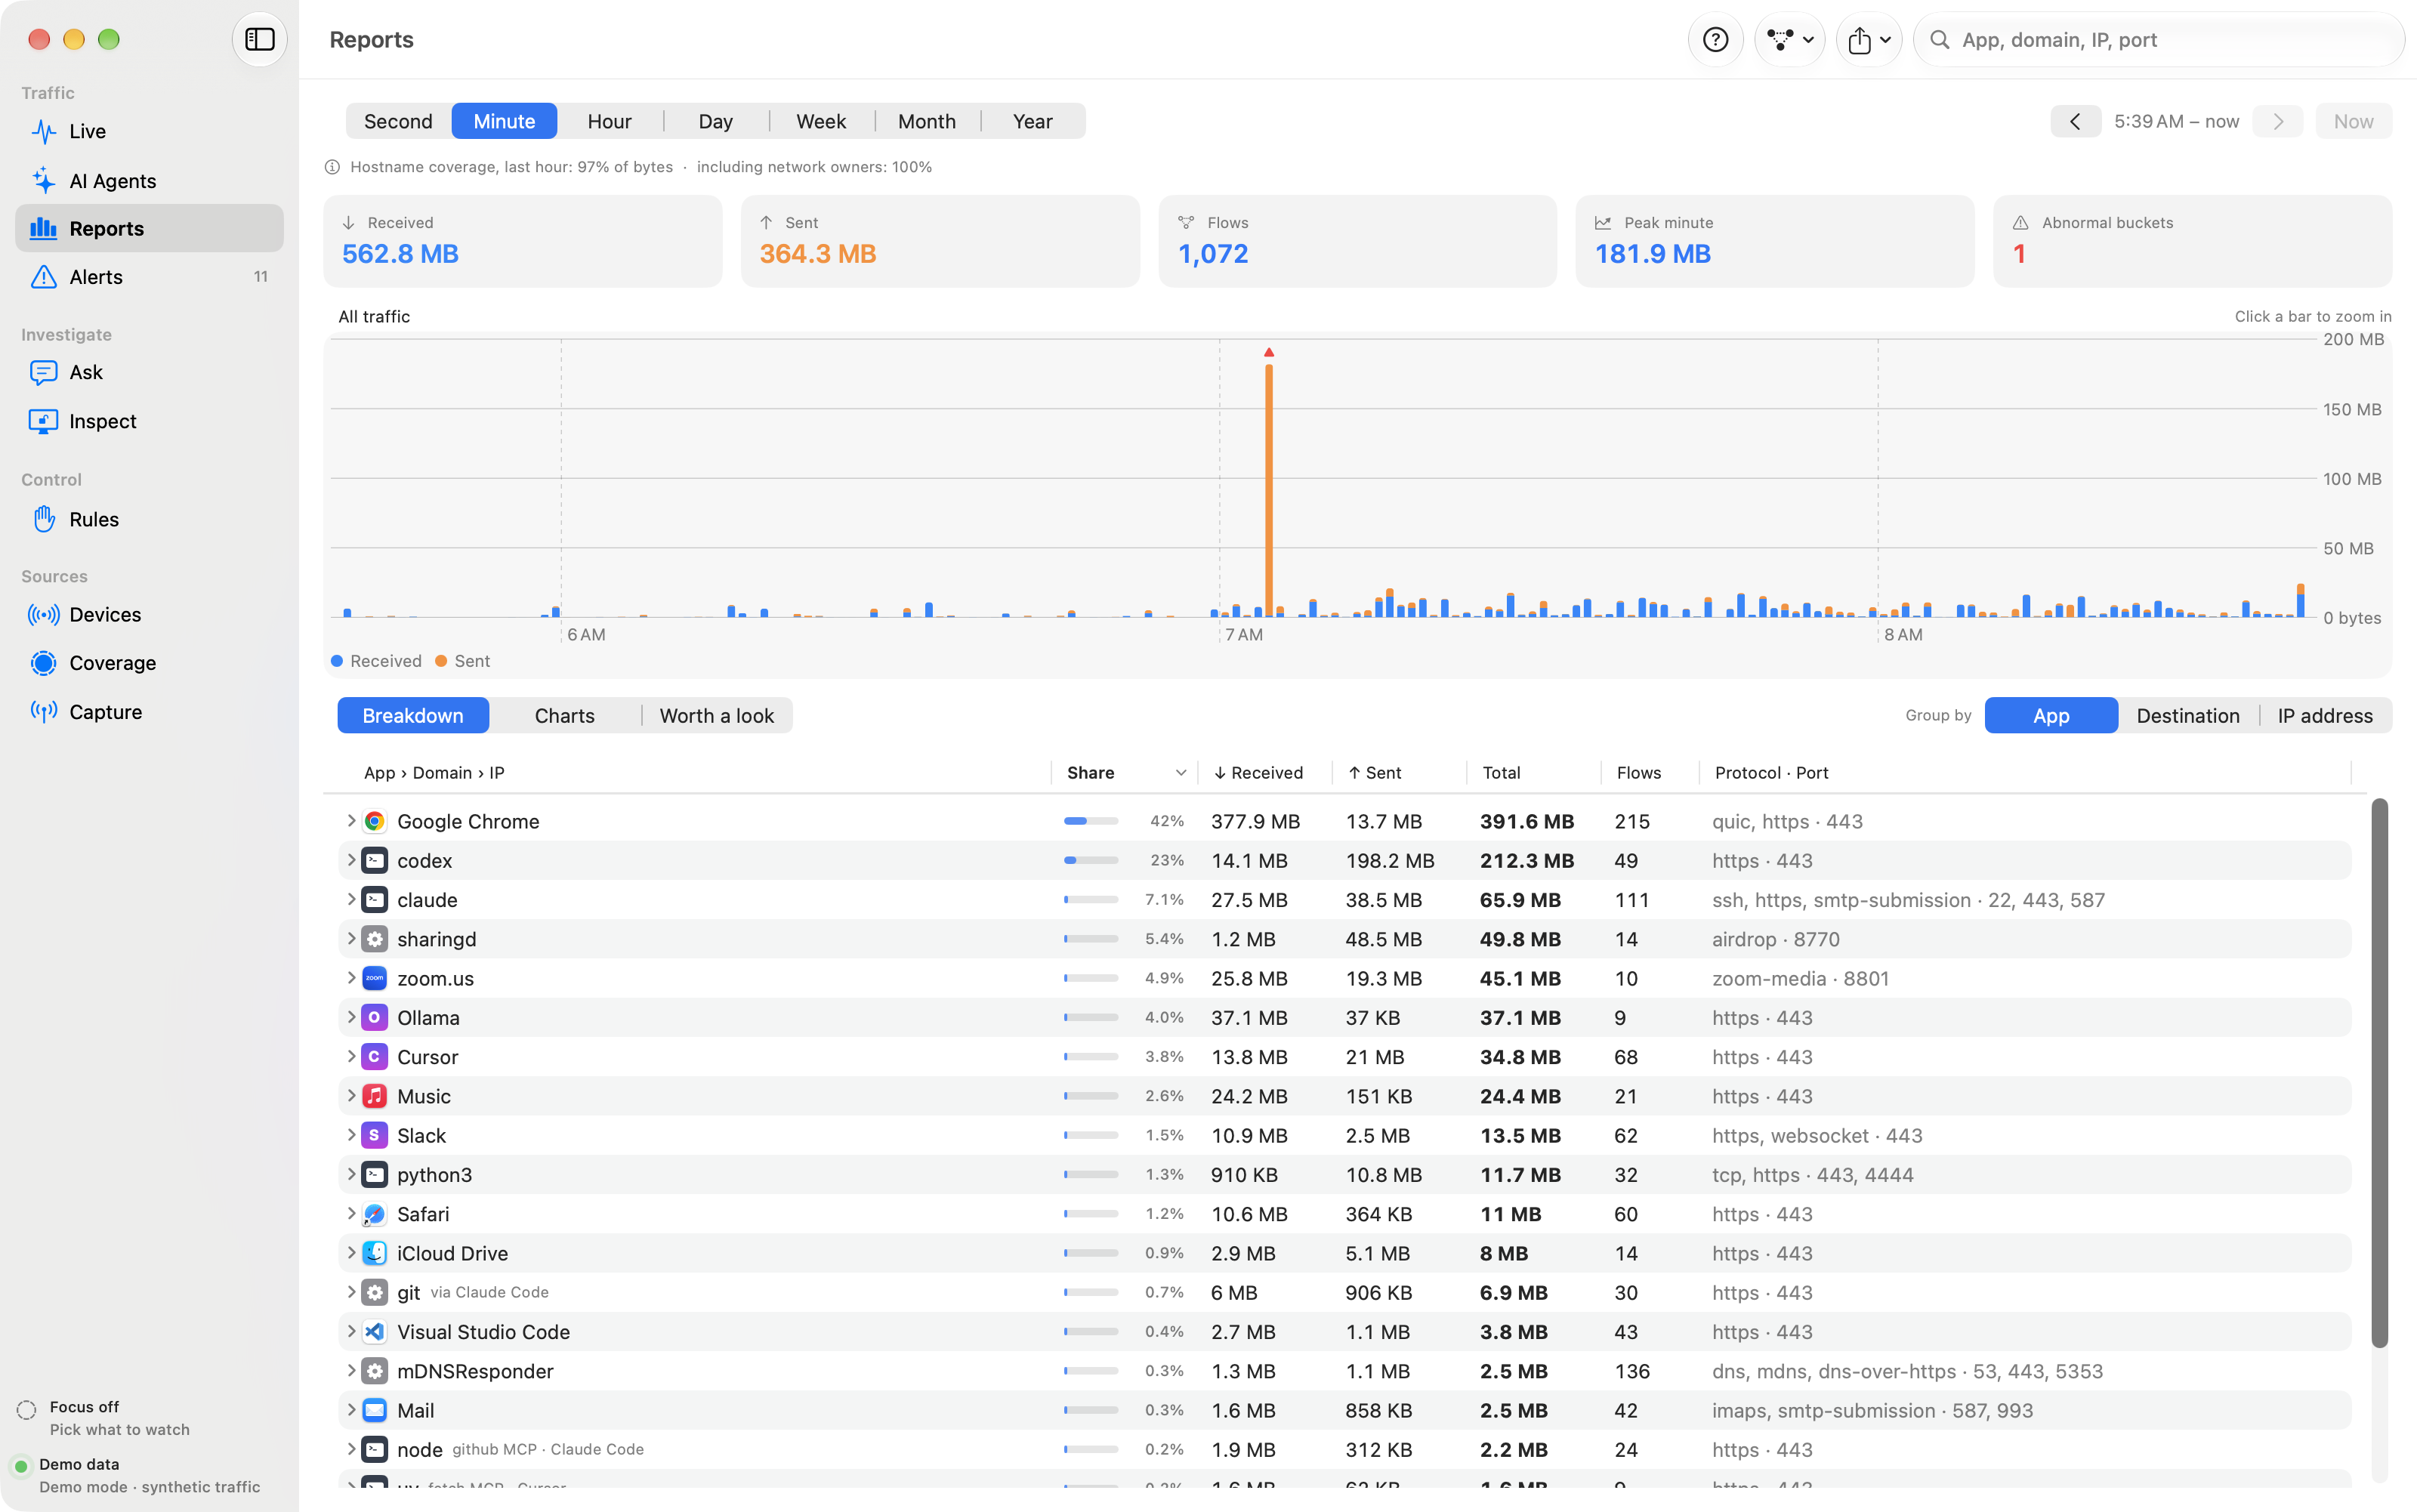Open the network graph dropdown menu
Screen dimensions: 2417x1512
(1789, 39)
